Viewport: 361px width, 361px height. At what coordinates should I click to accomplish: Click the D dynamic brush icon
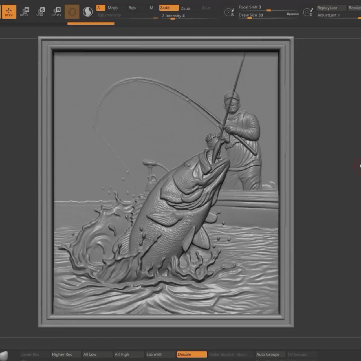(x=308, y=12)
